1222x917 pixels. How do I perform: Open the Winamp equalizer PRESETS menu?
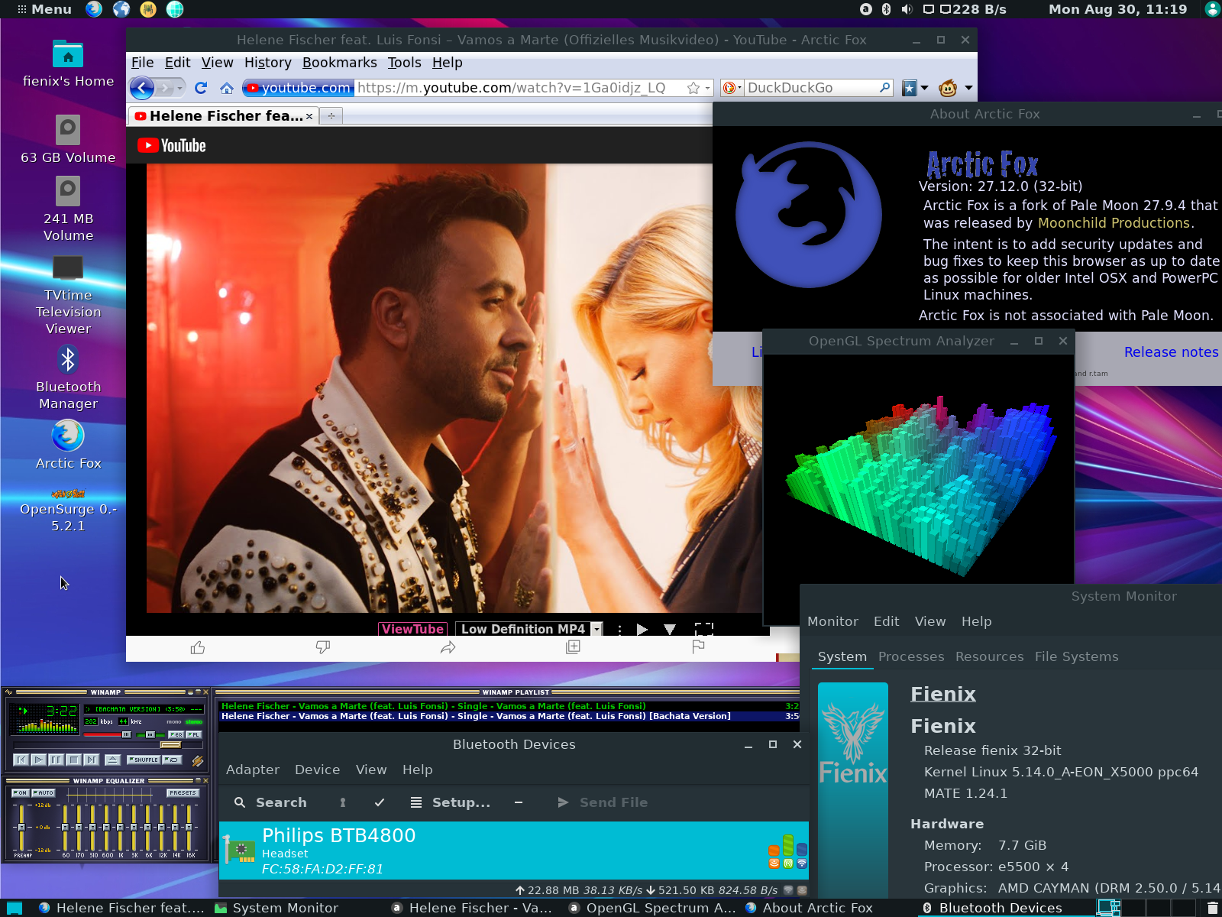pyautogui.click(x=183, y=793)
